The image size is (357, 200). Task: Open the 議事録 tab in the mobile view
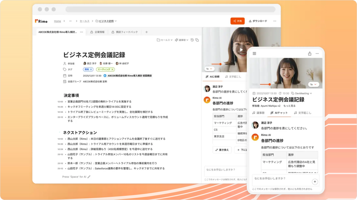click(258, 113)
